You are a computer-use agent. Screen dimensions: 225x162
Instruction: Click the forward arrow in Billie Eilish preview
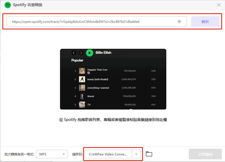pos(81,53)
